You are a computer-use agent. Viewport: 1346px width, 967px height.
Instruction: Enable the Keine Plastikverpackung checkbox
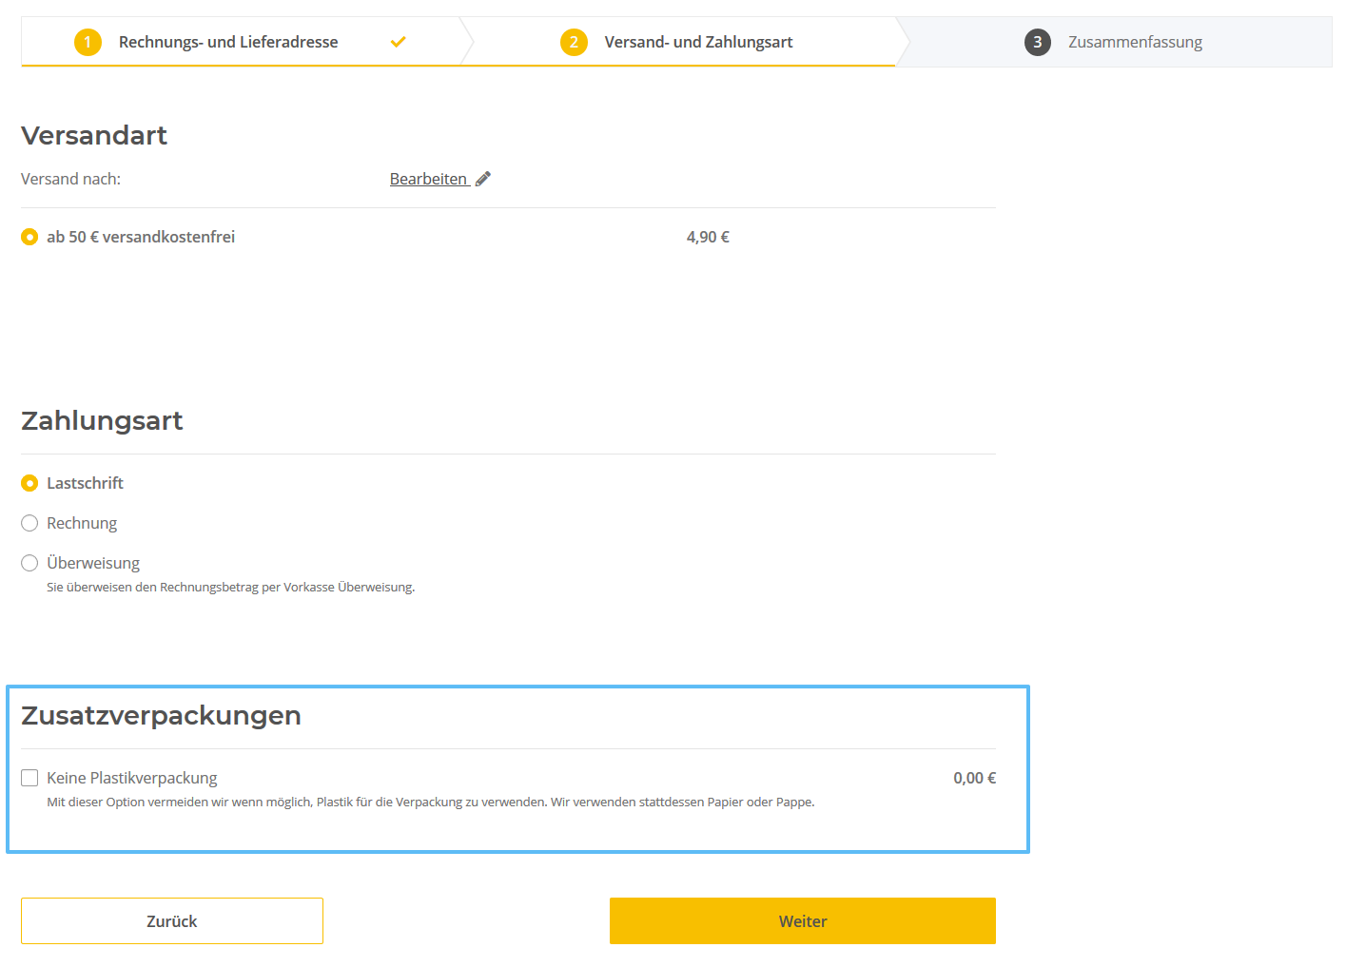29,778
